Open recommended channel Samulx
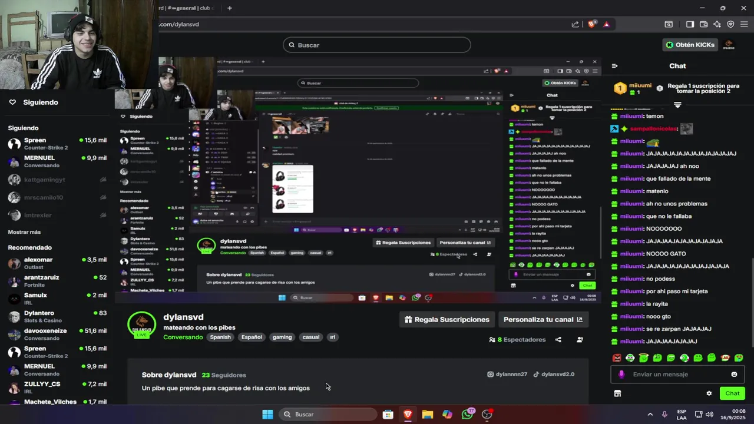This screenshot has width=754, height=424. [57, 299]
